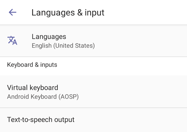Click empty area of the Languages row
Screen dimensions: 187x132
[x=141, y=41]
